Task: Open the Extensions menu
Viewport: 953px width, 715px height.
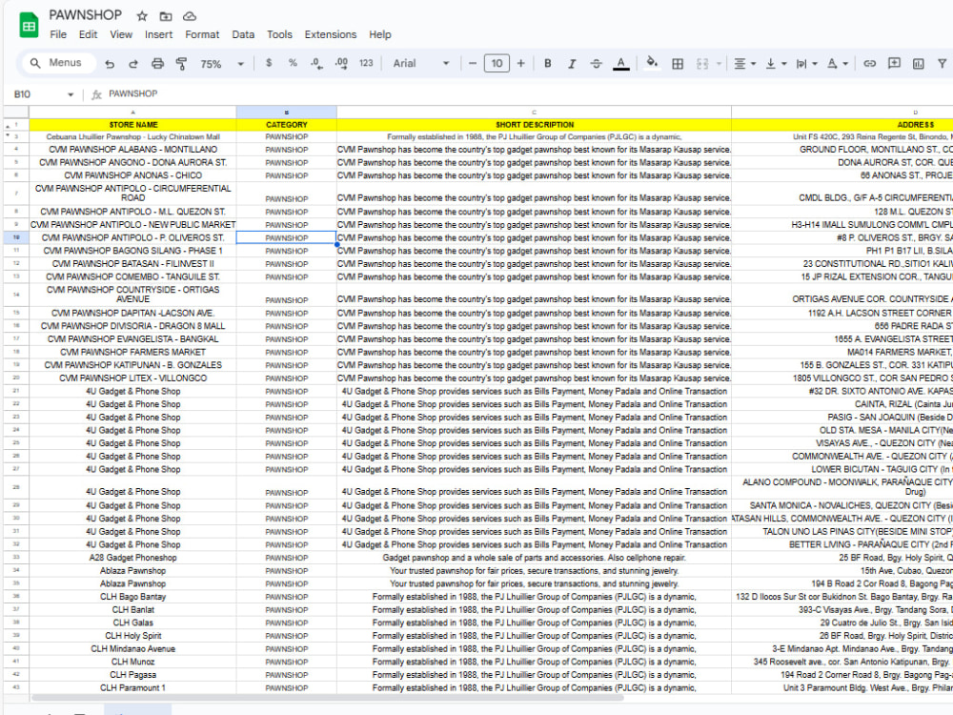Action: coord(331,34)
